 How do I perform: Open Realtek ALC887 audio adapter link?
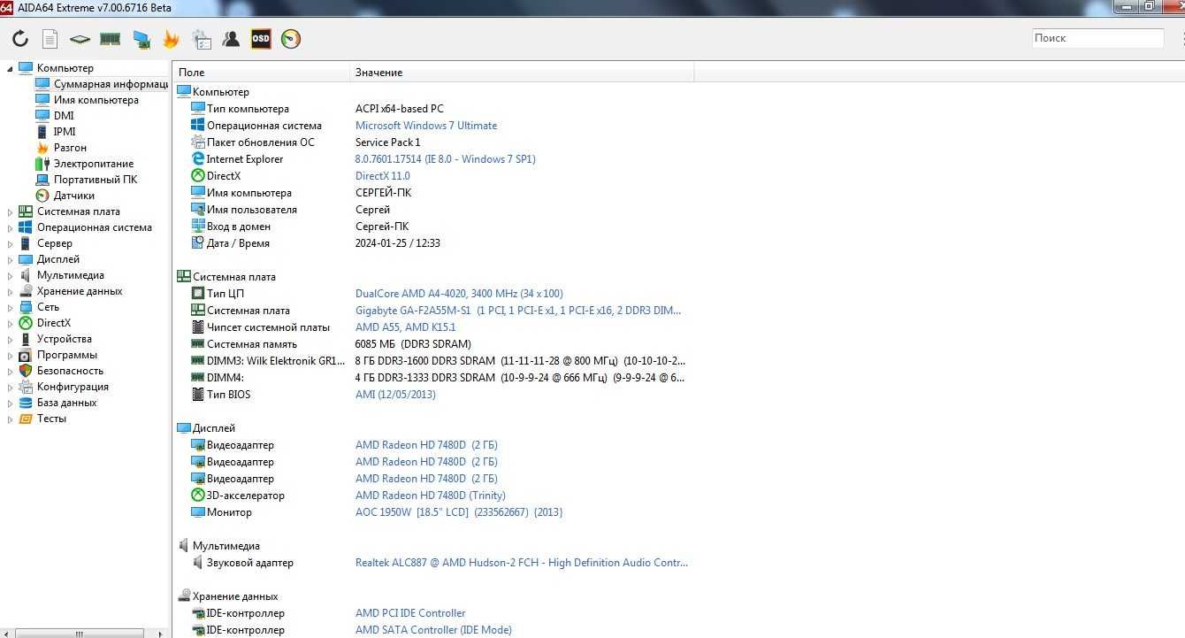pyautogui.click(x=522, y=563)
